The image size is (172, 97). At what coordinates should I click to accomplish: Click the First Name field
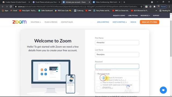117,43
